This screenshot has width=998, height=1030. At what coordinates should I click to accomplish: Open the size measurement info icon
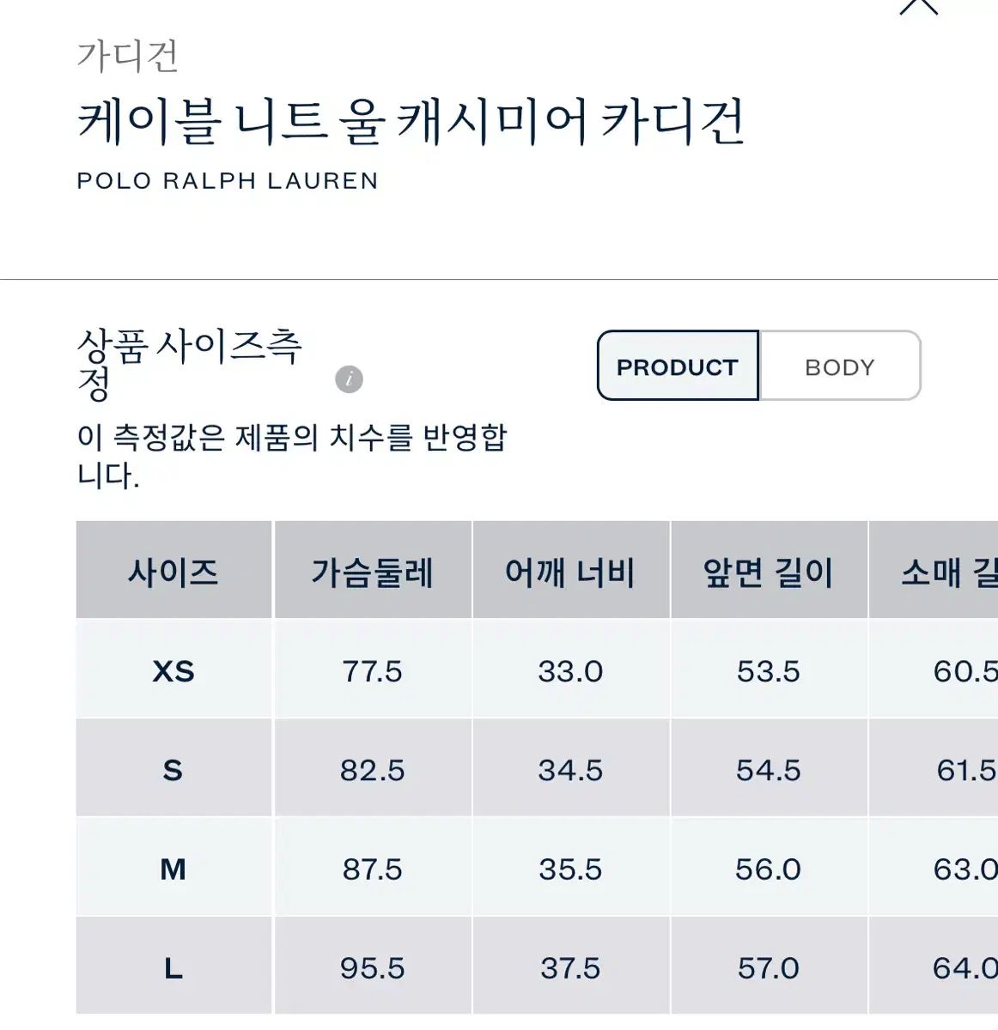pyautogui.click(x=349, y=379)
